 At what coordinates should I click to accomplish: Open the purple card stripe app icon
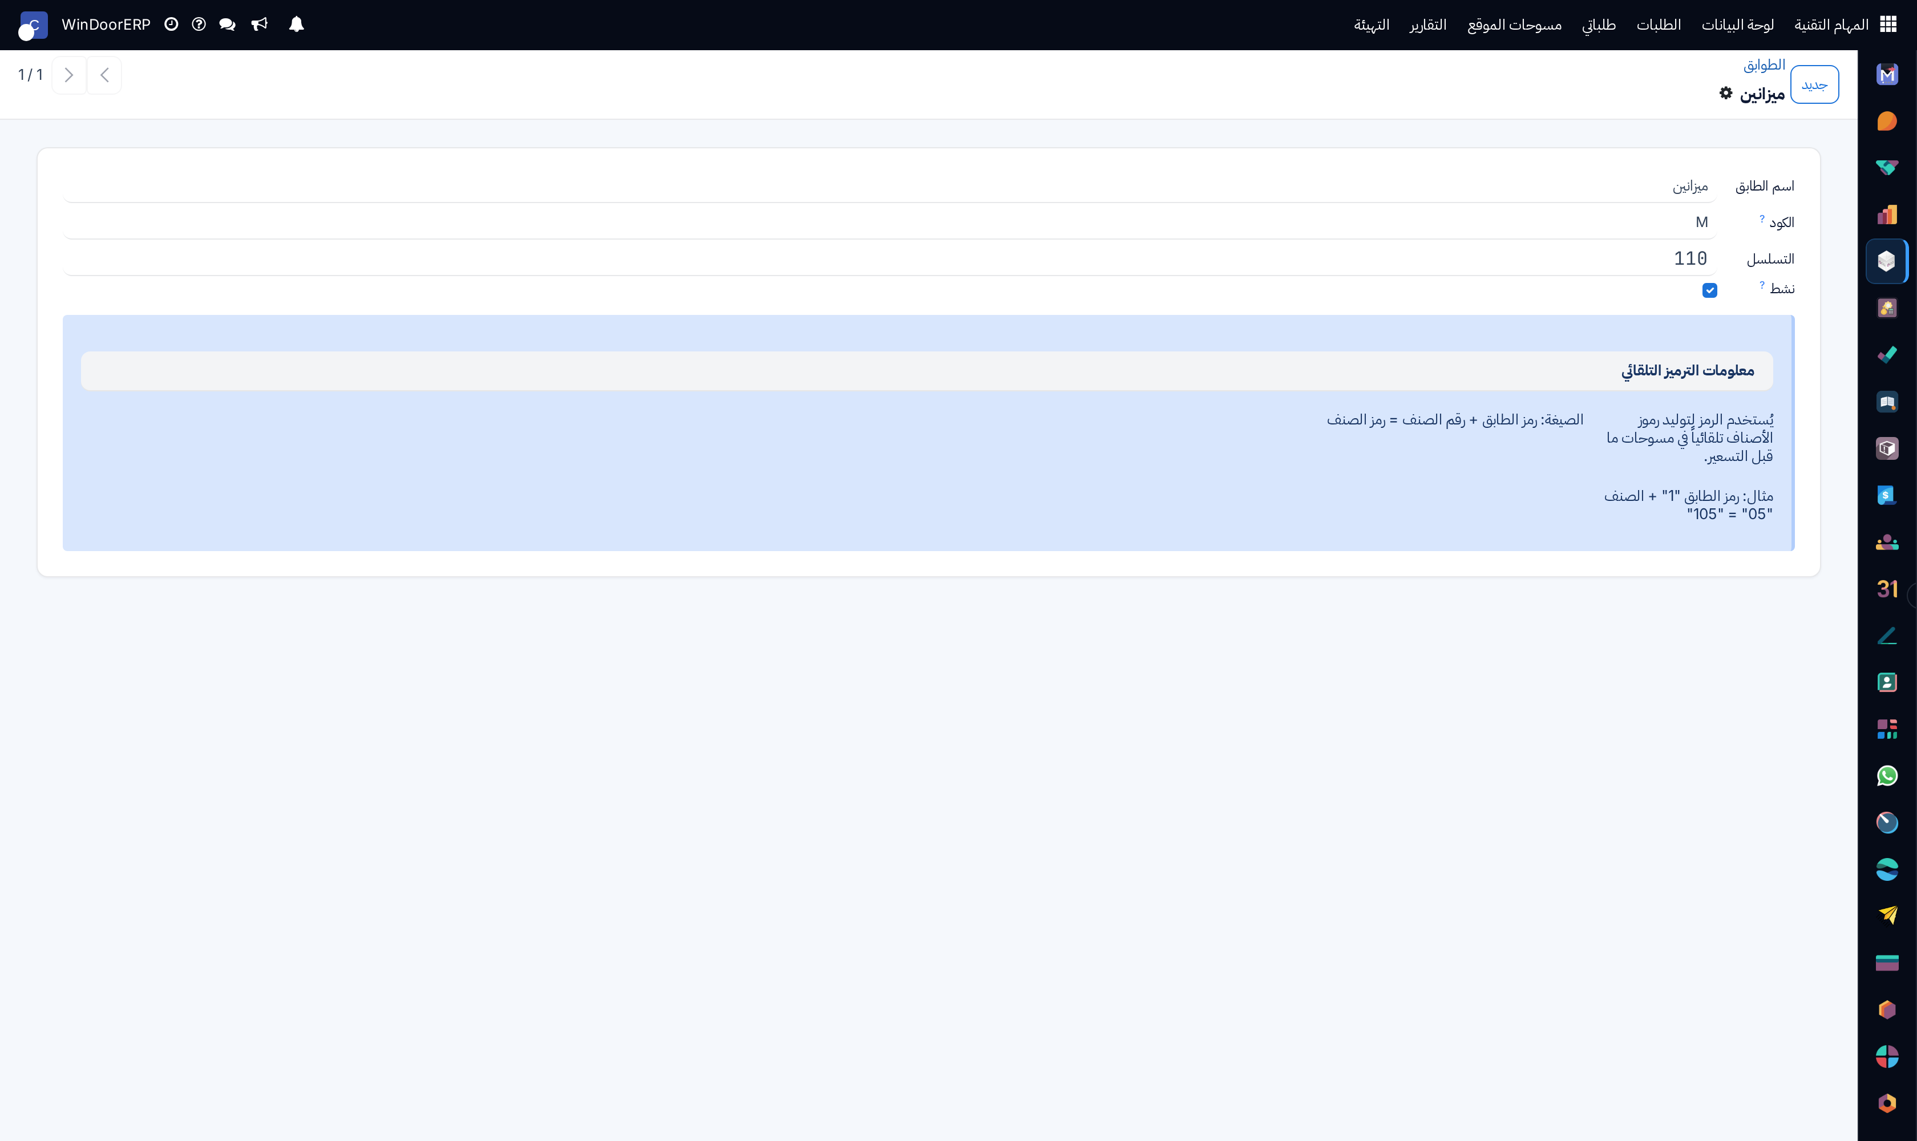point(1887,962)
